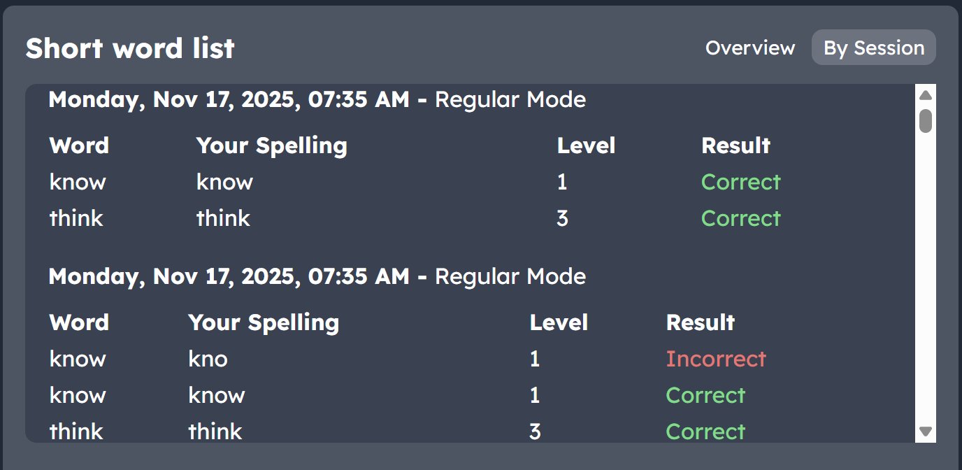962x470 pixels.
Task: Select the word know in the first session
Action: 77,182
